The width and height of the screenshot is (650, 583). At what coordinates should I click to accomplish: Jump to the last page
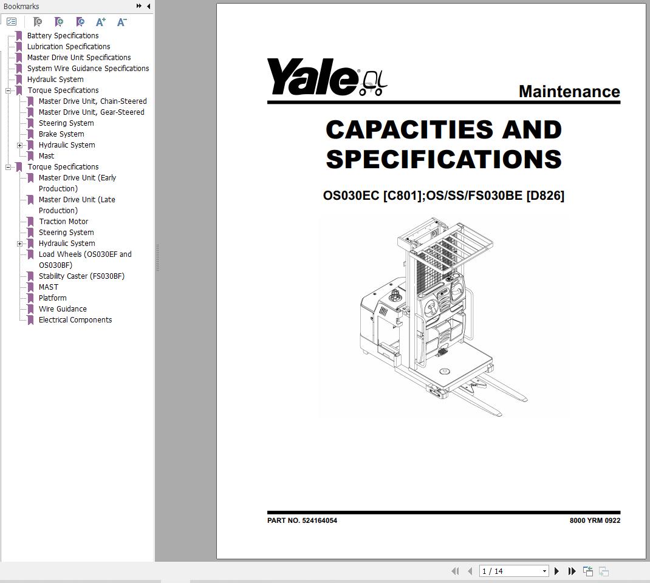[572, 571]
